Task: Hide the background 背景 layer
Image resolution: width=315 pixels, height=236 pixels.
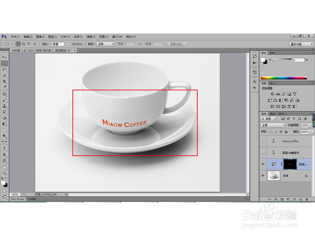Action: pyautogui.click(x=263, y=175)
